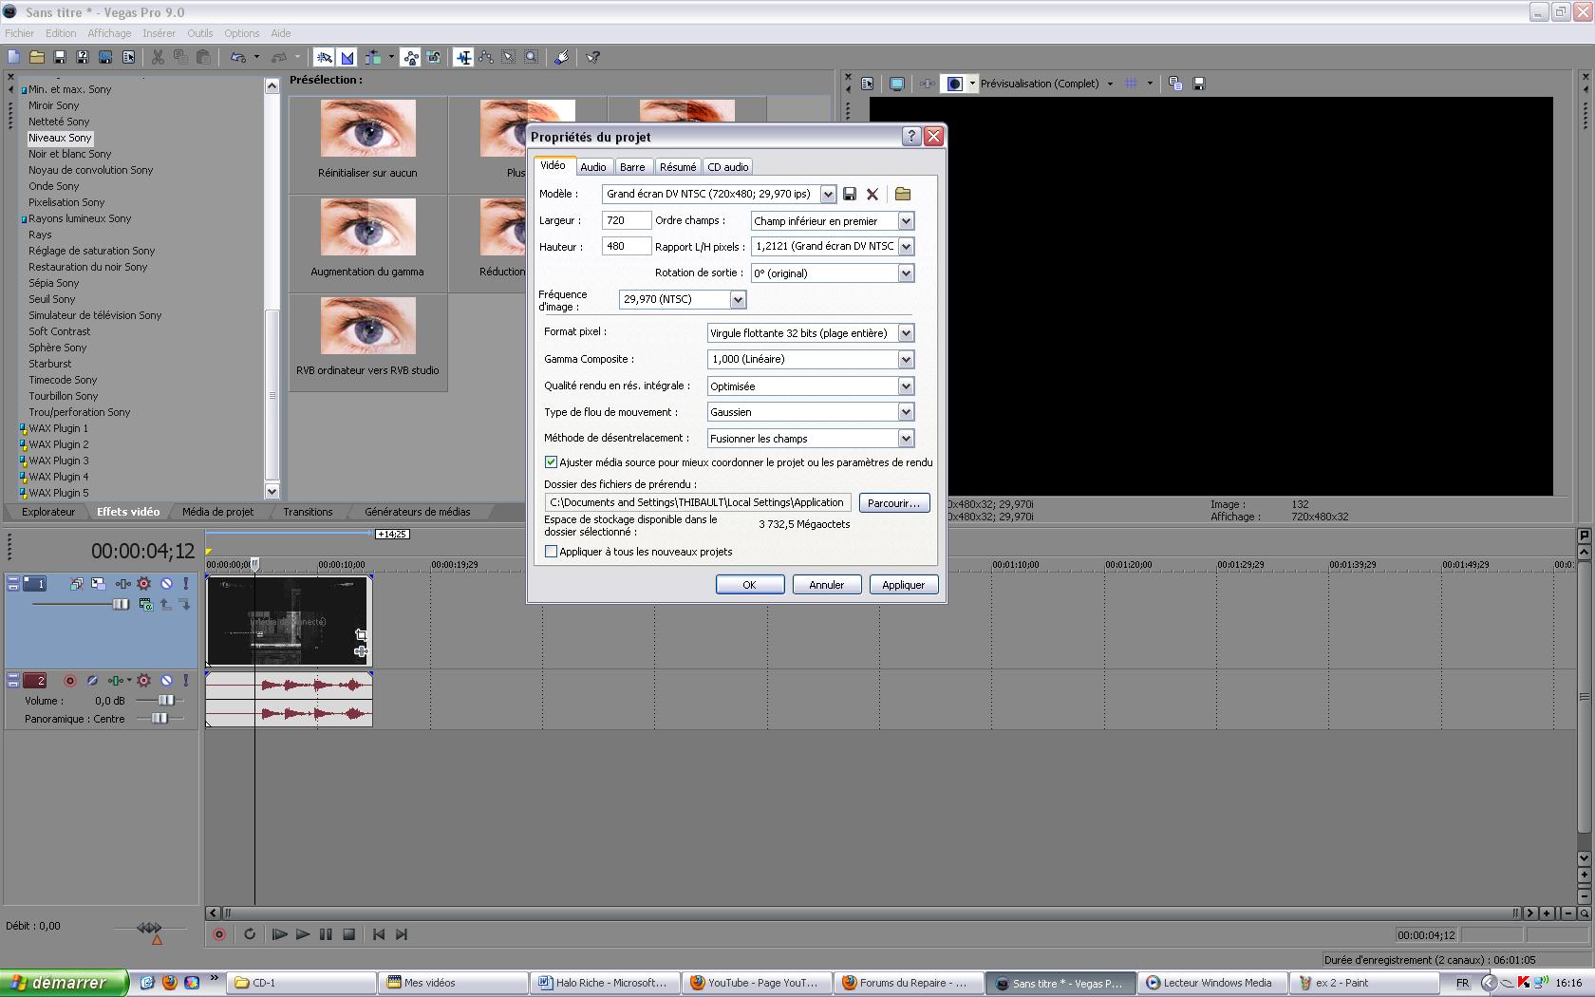Click the Save project icon in toolbar
The image size is (1595, 997).
pyautogui.click(x=60, y=57)
